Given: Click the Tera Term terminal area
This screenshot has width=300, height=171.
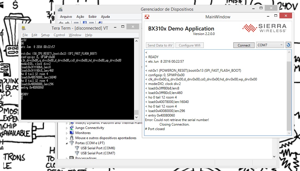Looking at the screenshot, I should [x=78, y=79].
